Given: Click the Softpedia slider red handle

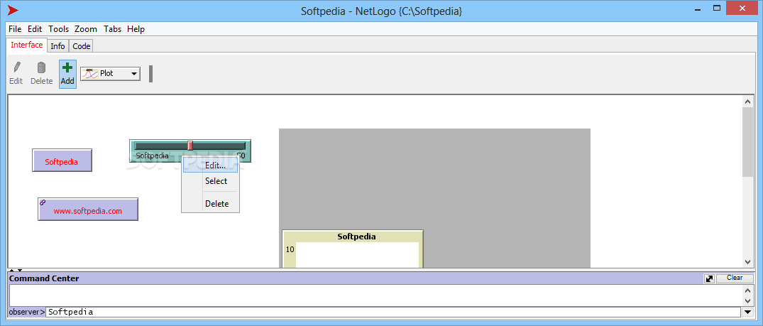Looking at the screenshot, I should point(190,145).
